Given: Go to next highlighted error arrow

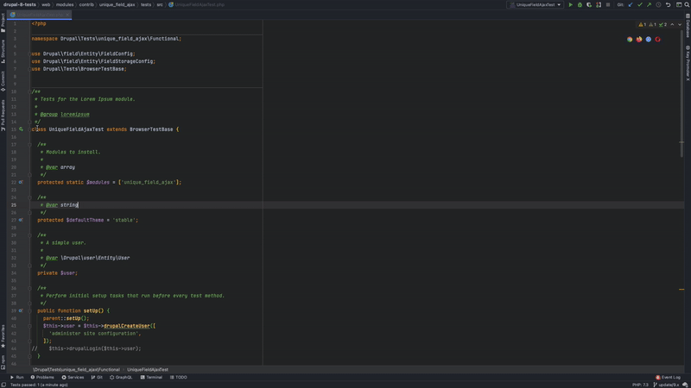Looking at the screenshot, I should 679,25.
